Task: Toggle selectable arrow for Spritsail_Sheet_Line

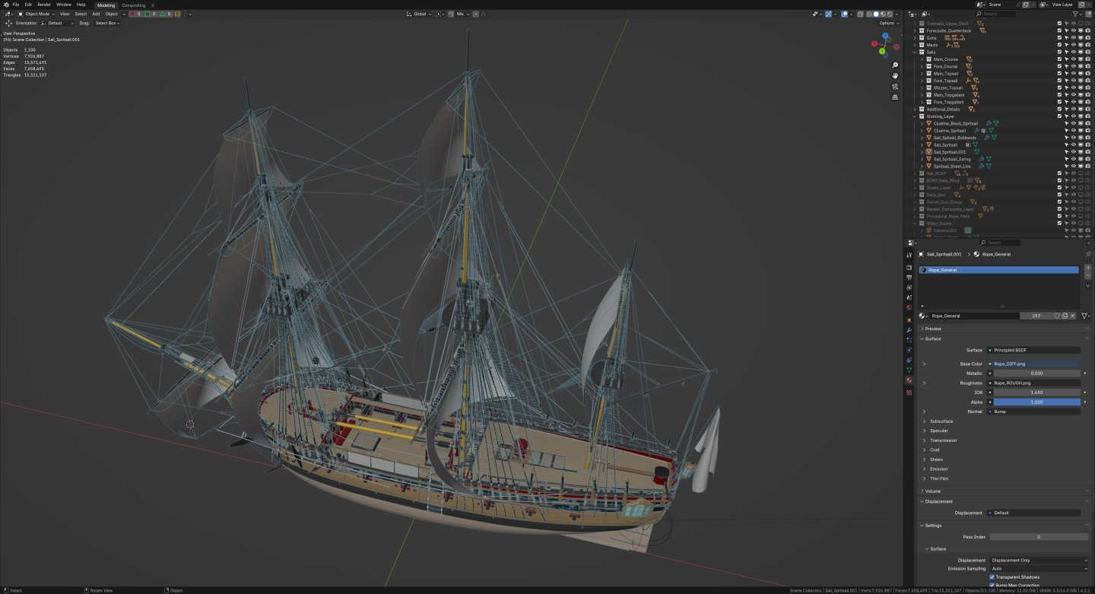Action: click(1066, 167)
